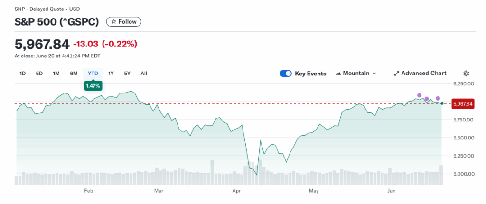Select the leftmost purple key event marker
Viewport: 486px width, 204px height.
(419, 95)
